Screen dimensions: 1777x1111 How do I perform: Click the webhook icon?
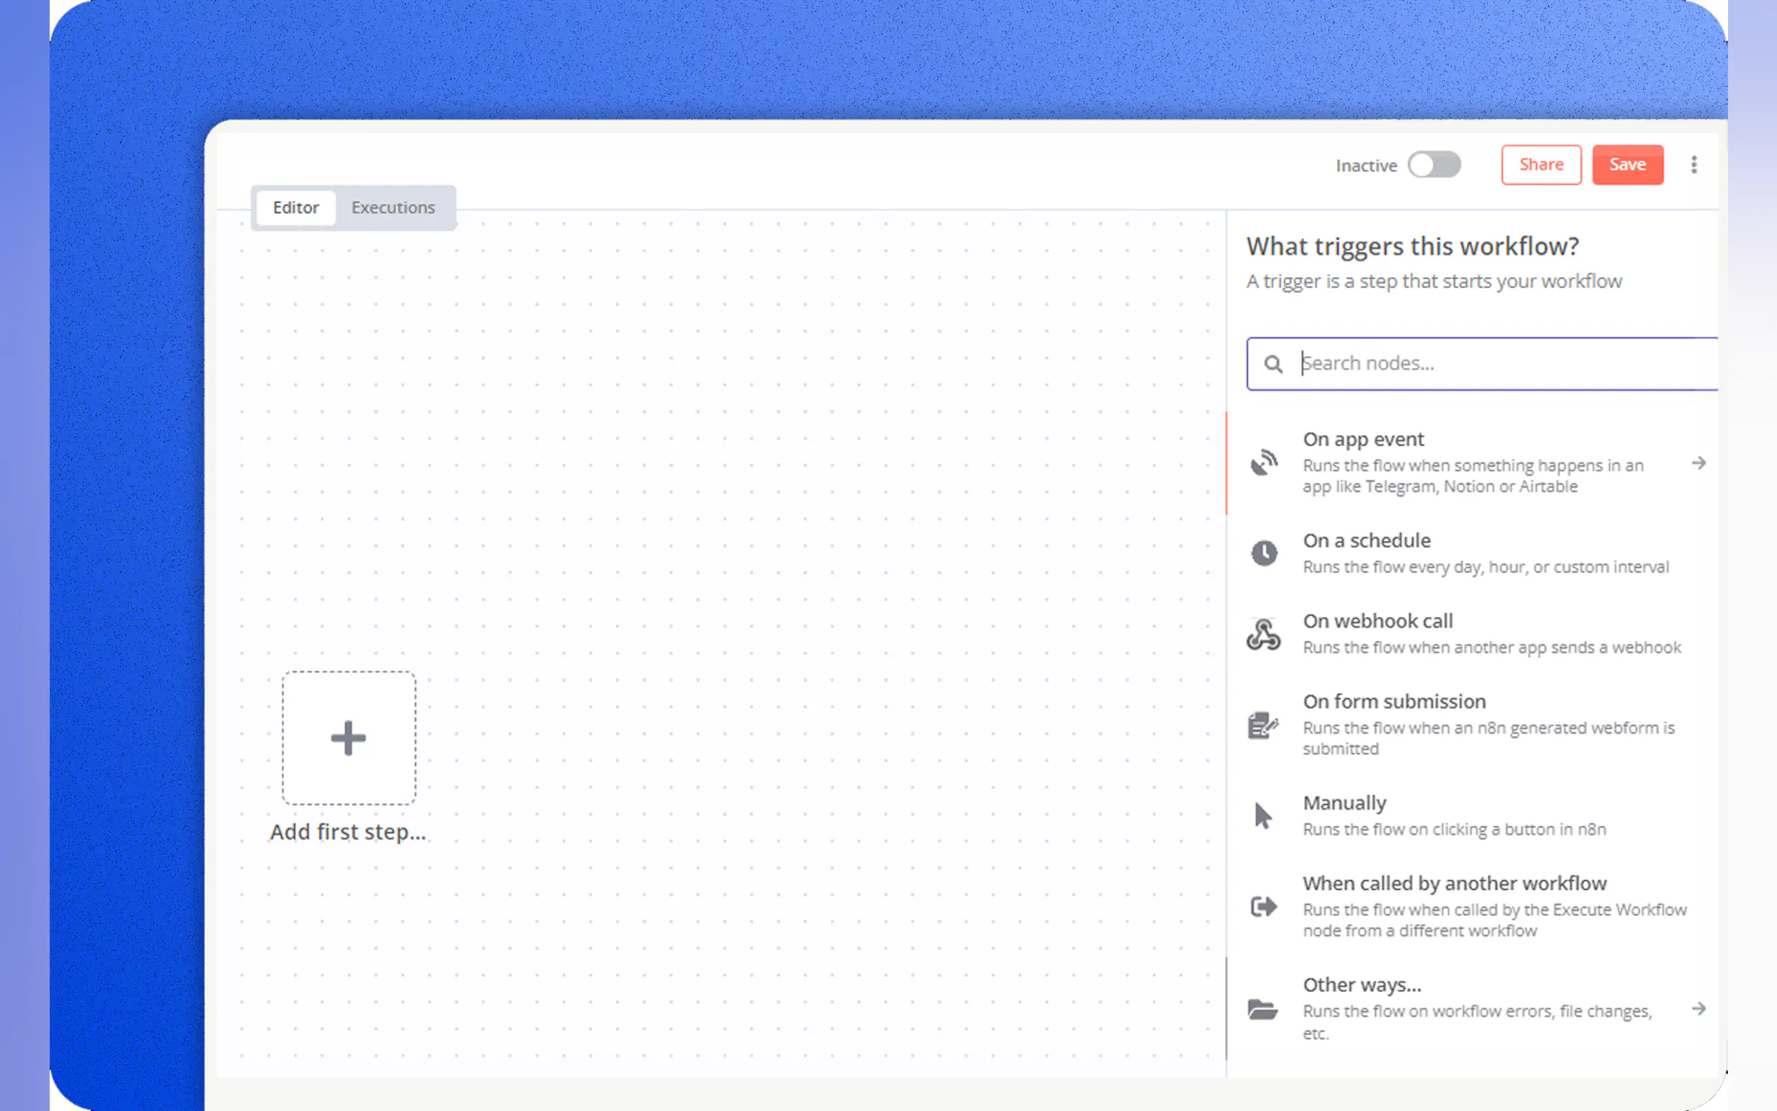(x=1263, y=634)
